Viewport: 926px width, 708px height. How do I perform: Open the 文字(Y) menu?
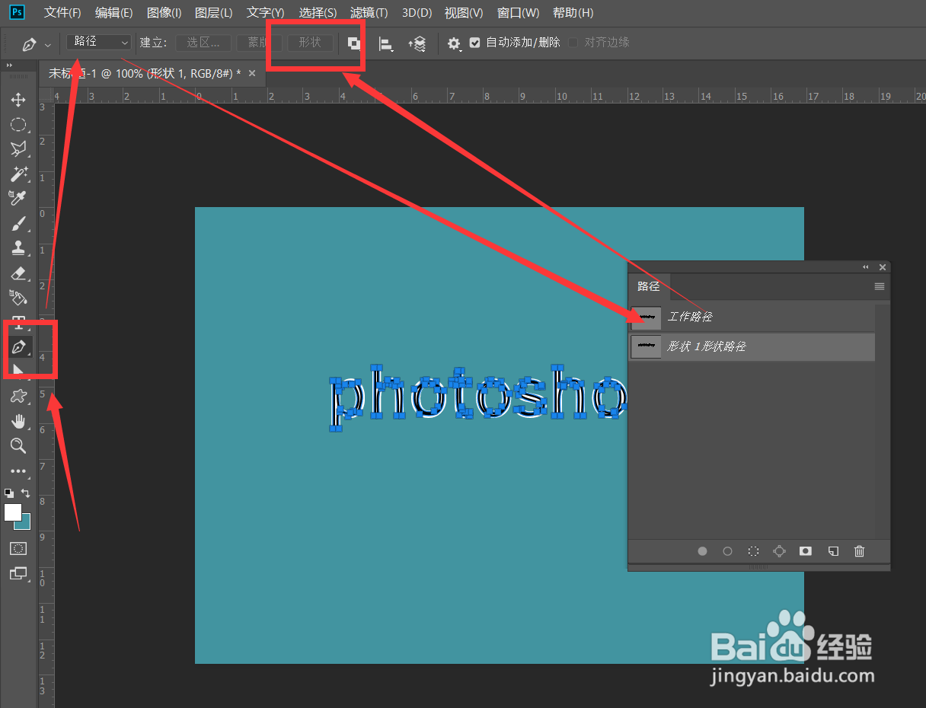click(266, 13)
